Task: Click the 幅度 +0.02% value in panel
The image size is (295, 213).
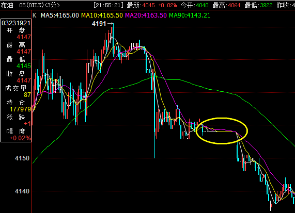Action: point(20,138)
